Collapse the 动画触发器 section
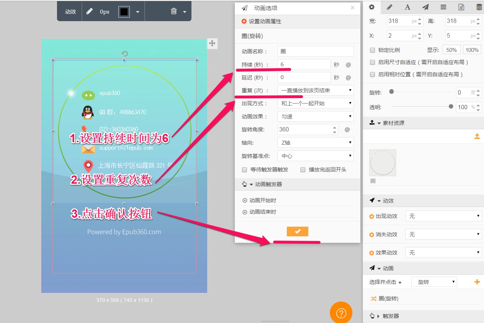Image resolution: width=484 pixels, height=323 pixels. tap(251, 184)
